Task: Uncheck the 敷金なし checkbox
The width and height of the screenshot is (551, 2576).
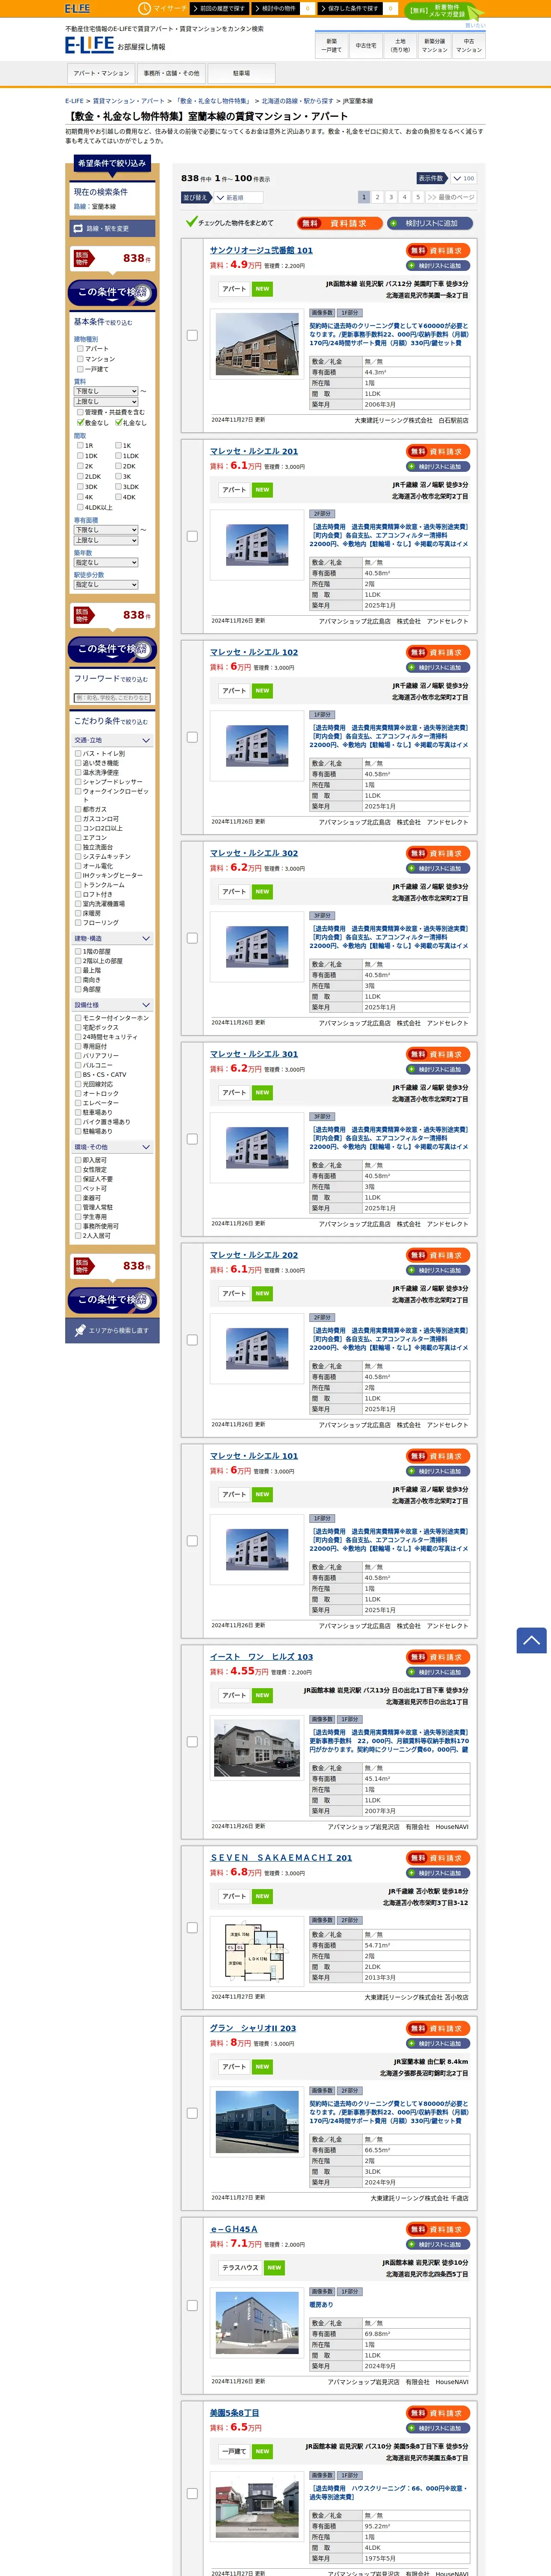Action: [81, 423]
